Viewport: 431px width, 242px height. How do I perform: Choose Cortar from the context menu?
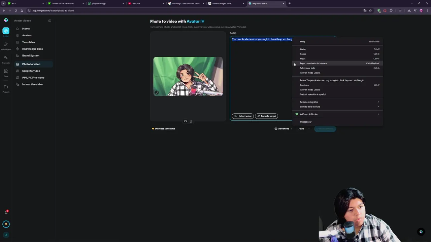[x=338, y=49]
